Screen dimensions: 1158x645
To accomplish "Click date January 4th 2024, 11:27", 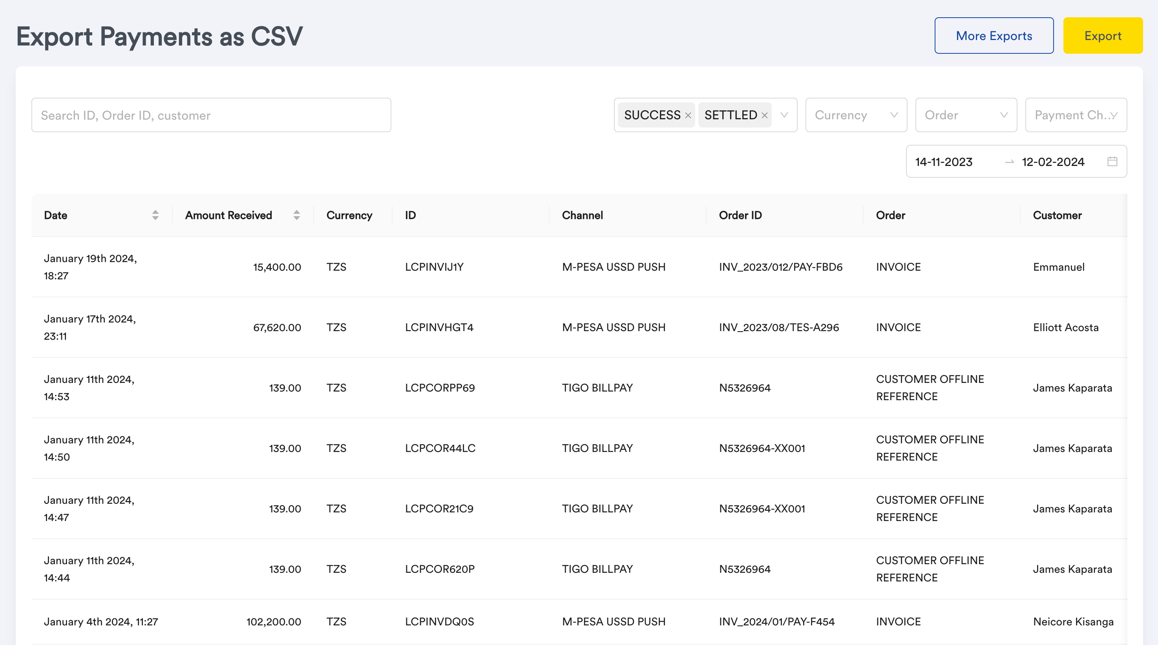I will coord(101,621).
